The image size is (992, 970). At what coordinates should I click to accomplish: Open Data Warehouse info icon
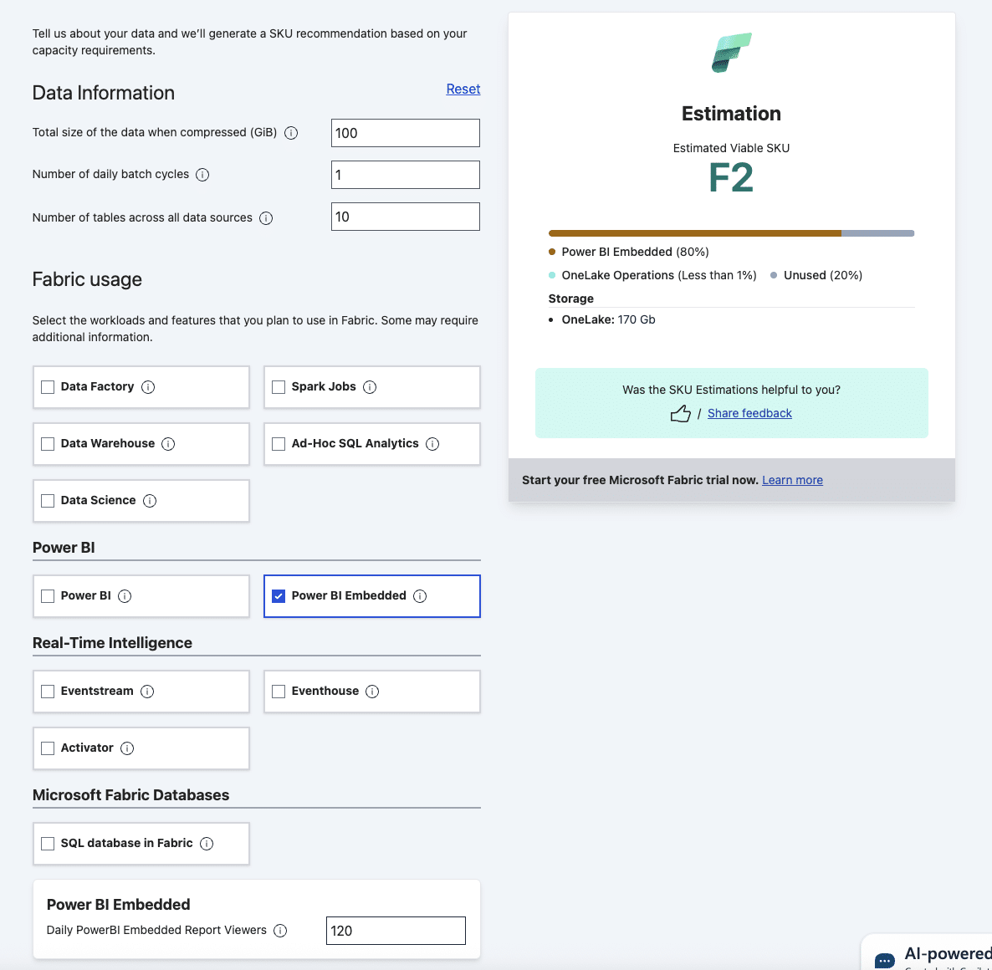pos(168,444)
